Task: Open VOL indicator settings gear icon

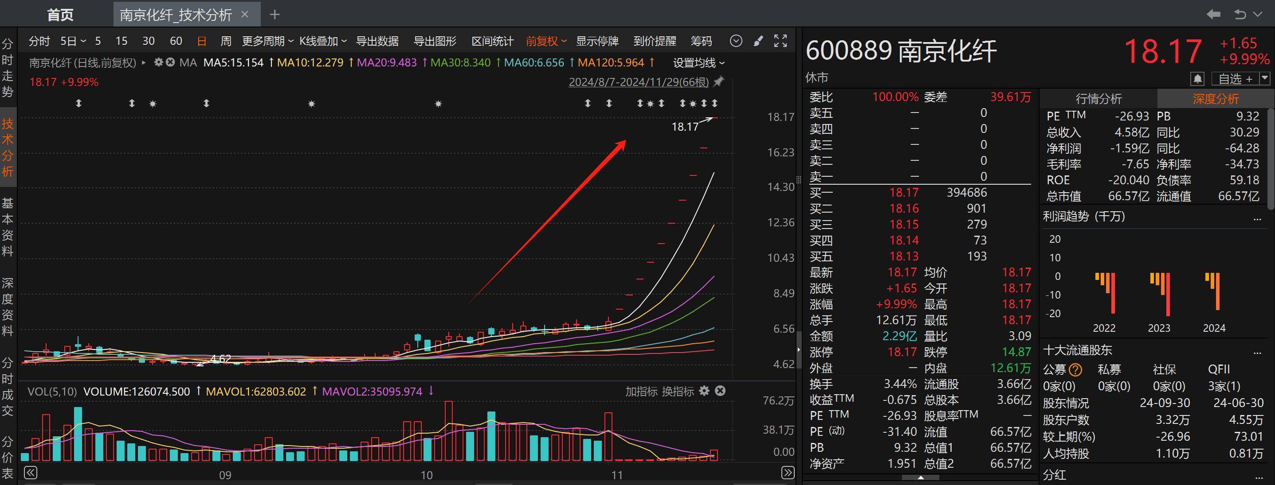Action: 704,391
